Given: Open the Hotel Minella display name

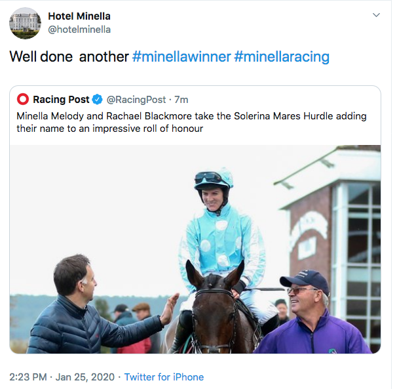Looking at the screenshot, I should click(x=79, y=16).
